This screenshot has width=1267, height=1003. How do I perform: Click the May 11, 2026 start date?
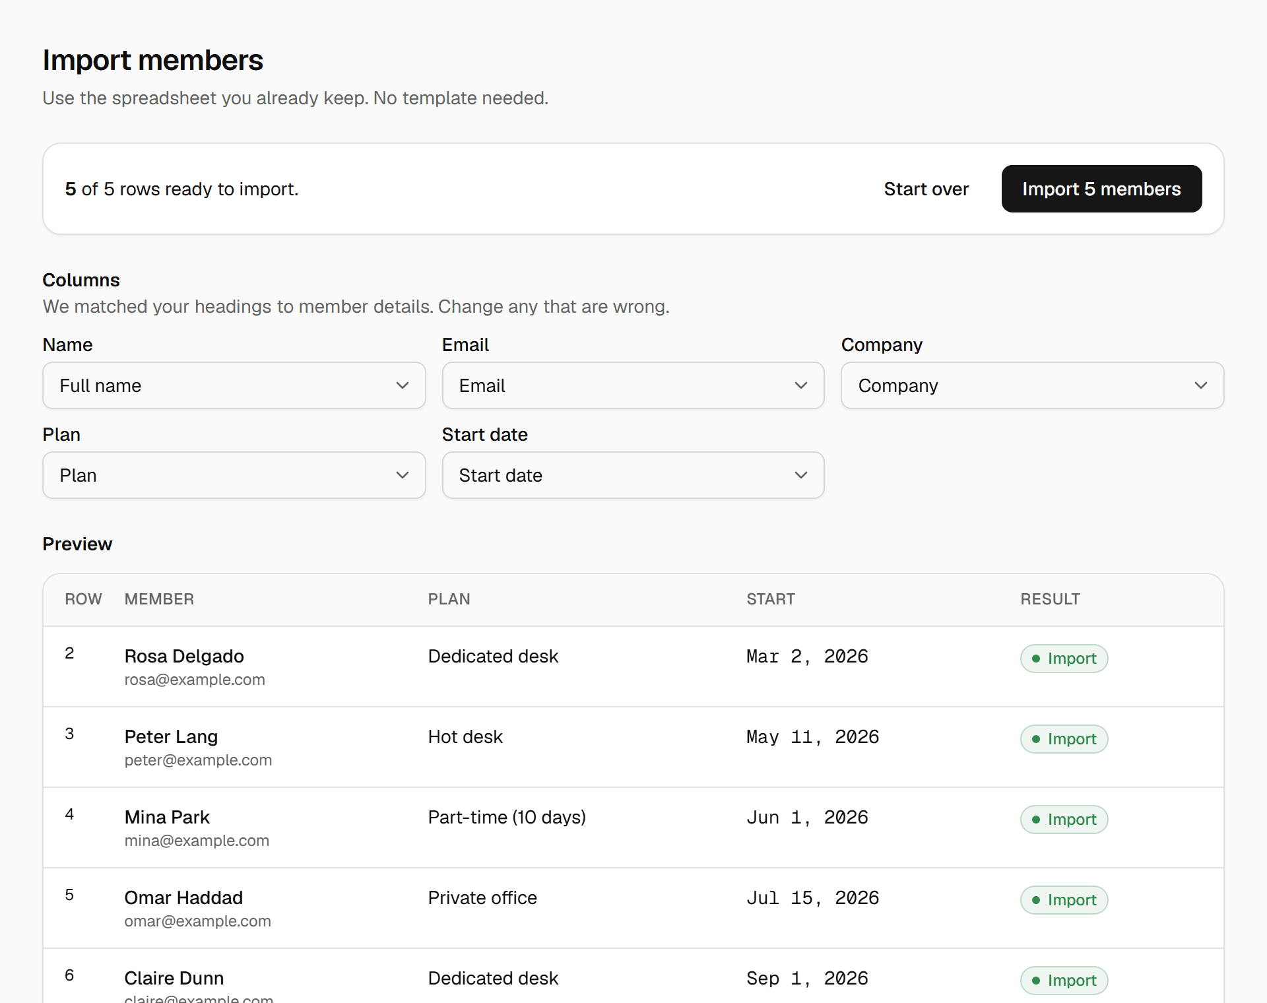812,736
